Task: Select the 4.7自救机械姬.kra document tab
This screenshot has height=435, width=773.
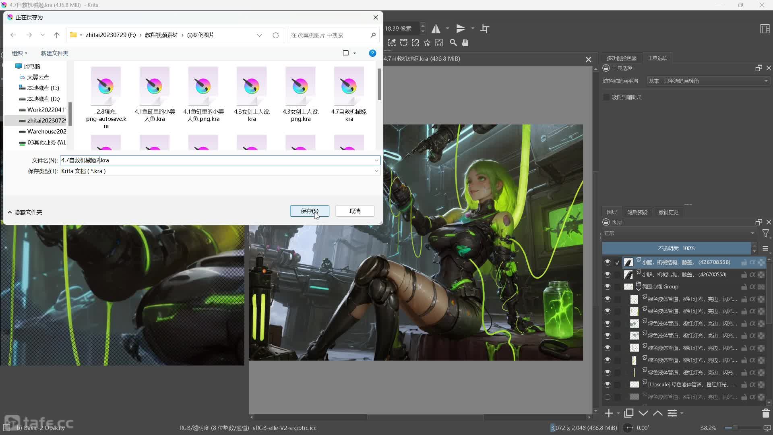Action: pos(422,59)
